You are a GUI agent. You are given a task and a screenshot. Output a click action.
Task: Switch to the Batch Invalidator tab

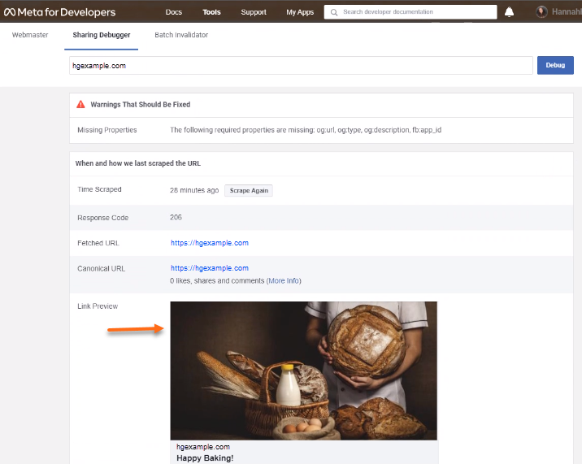point(181,35)
